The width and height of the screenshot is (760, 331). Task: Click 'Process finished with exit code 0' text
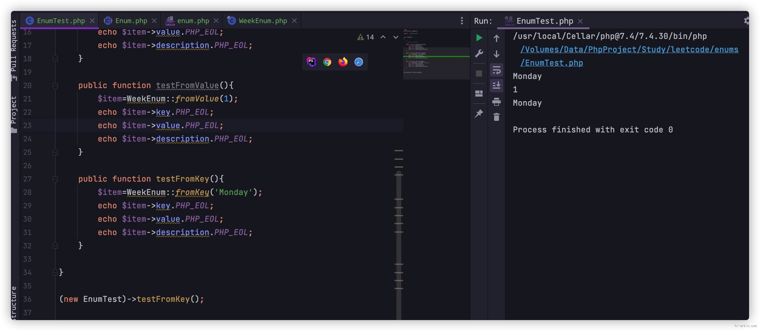[593, 130]
